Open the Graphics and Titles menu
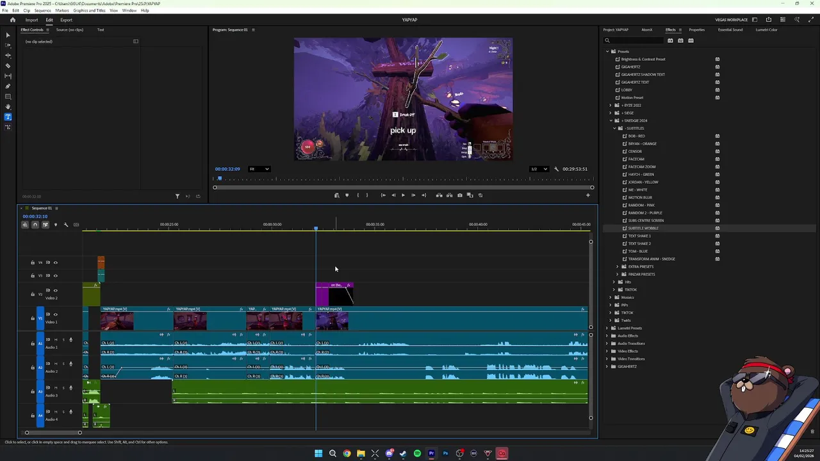Image resolution: width=820 pixels, height=461 pixels. pyautogui.click(x=89, y=10)
